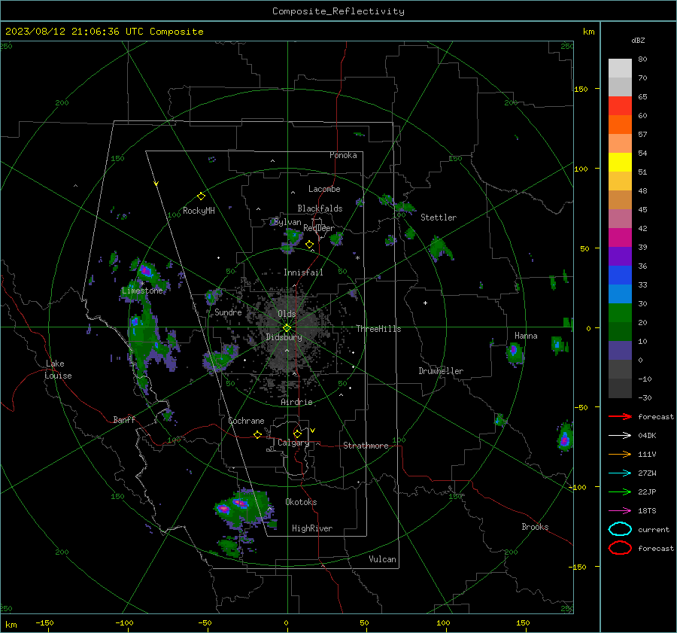Click the bright green swatch in dBZ scale

coord(620,313)
